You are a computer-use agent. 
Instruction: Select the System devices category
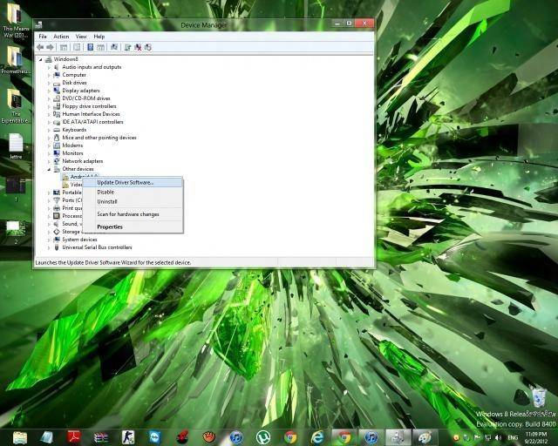[79, 240]
